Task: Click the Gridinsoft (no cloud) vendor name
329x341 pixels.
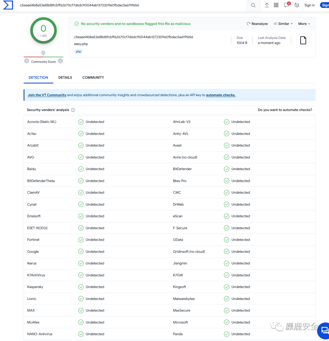Action: pos(189,251)
